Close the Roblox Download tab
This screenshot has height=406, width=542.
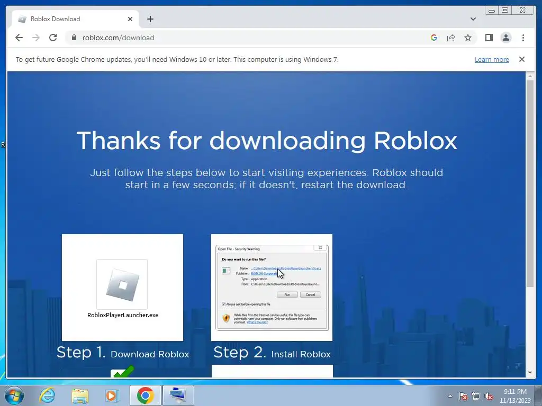[130, 19]
